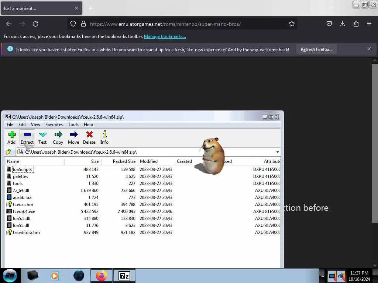This screenshot has height=283, width=378.
Task: Reload the Firefox page
Action: coord(35,24)
